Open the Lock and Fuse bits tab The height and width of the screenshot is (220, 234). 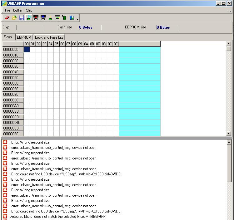click(x=49, y=37)
